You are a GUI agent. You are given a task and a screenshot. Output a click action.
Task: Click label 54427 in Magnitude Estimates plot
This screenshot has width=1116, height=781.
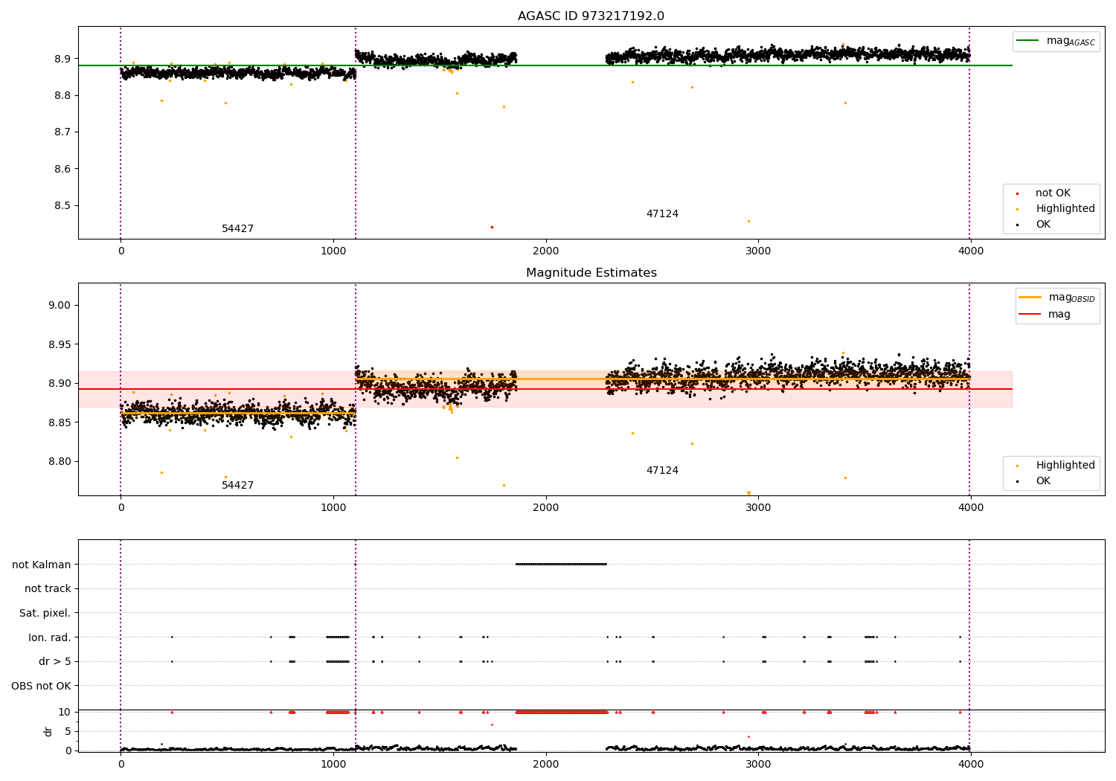click(237, 486)
